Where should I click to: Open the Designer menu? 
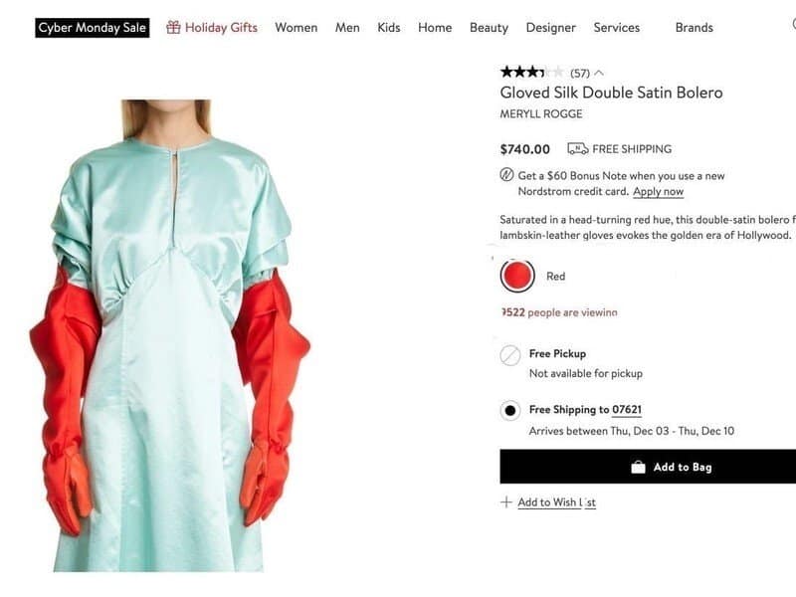click(x=551, y=28)
